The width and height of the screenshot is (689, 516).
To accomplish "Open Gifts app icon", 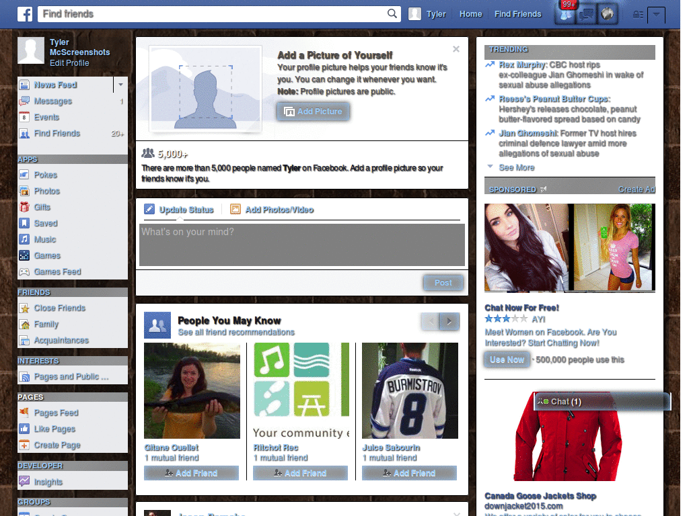I will [25, 207].
